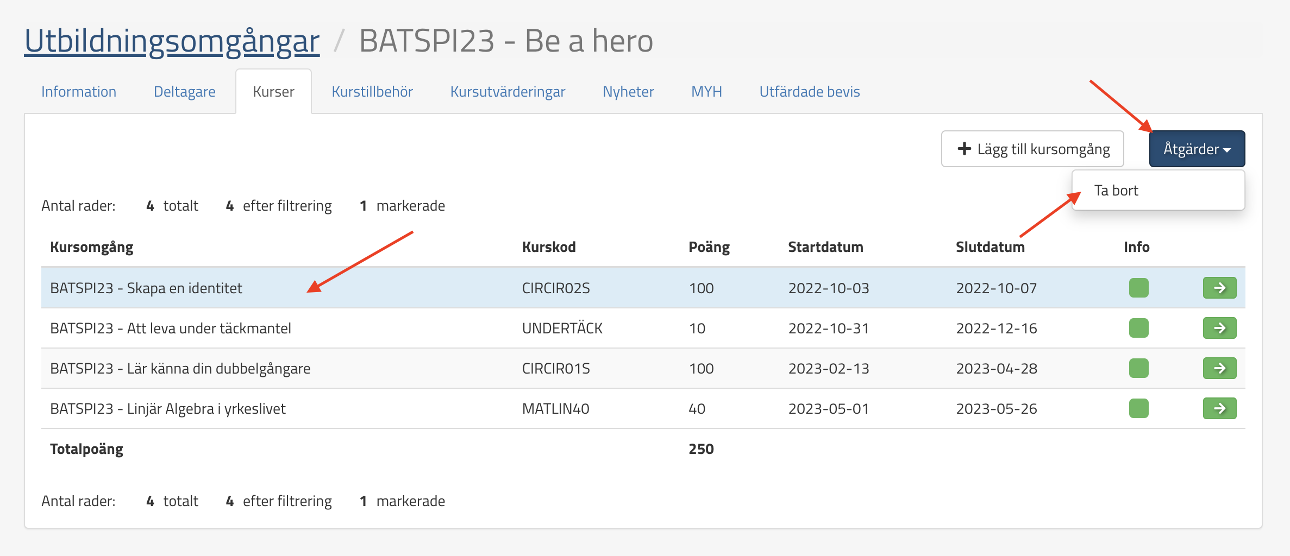This screenshot has width=1290, height=556.
Task: Click green info indicator for CIRCIR01S course
Action: (1138, 368)
